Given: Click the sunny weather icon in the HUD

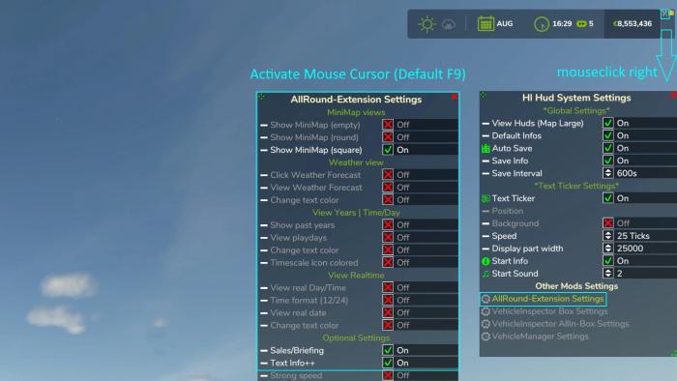Looking at the screenshot, I should coord(427,24).
